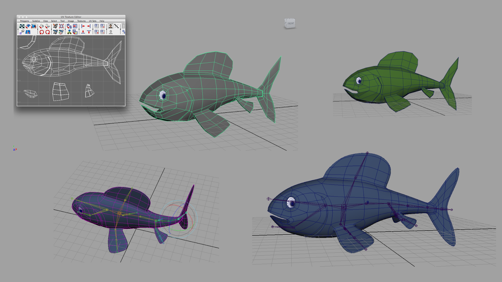Viewport: 502px width, 282px height.
Task: Align UVs to minimum U
Action: pyautogui.click(x=83, y=26)
